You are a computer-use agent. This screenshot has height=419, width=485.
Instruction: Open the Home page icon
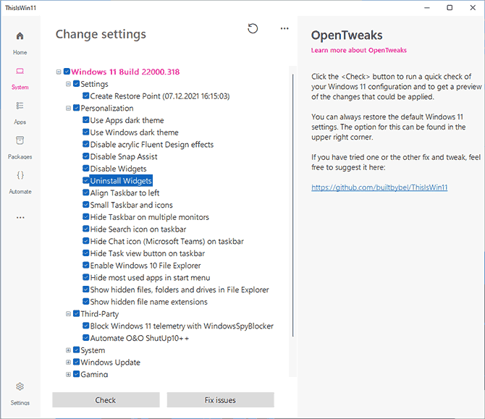pos(20,36)
